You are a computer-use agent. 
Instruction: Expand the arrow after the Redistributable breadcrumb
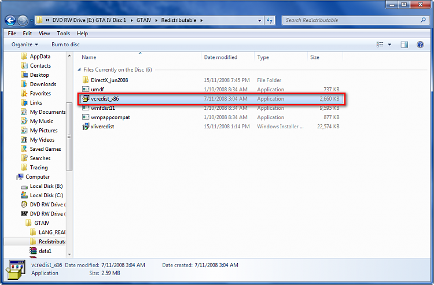click(x=201, y=20)
